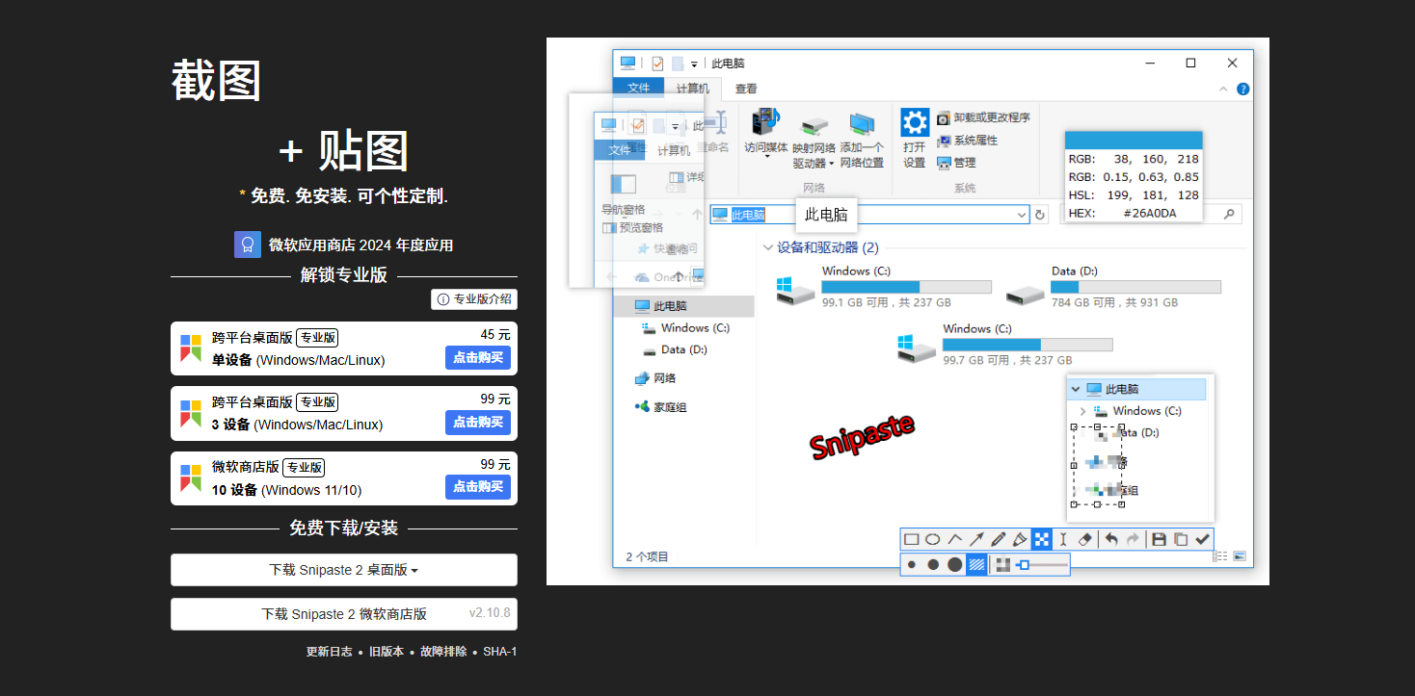Image resolution: width=1415 pixels, height=696 pixels.
Task: Click the blue swatch in color picker popup
Action: [x=1134, y=140]
